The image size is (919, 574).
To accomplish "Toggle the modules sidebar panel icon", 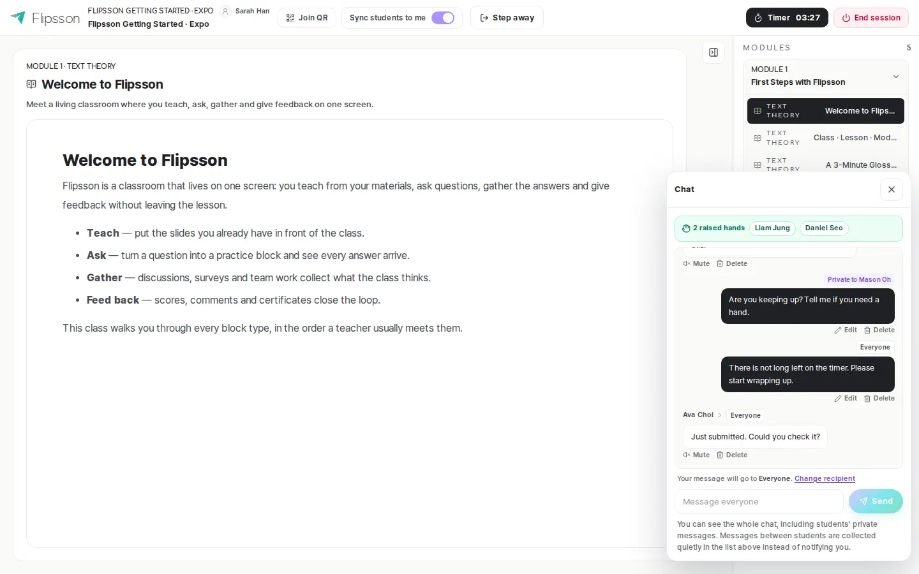I will (714, 52).
